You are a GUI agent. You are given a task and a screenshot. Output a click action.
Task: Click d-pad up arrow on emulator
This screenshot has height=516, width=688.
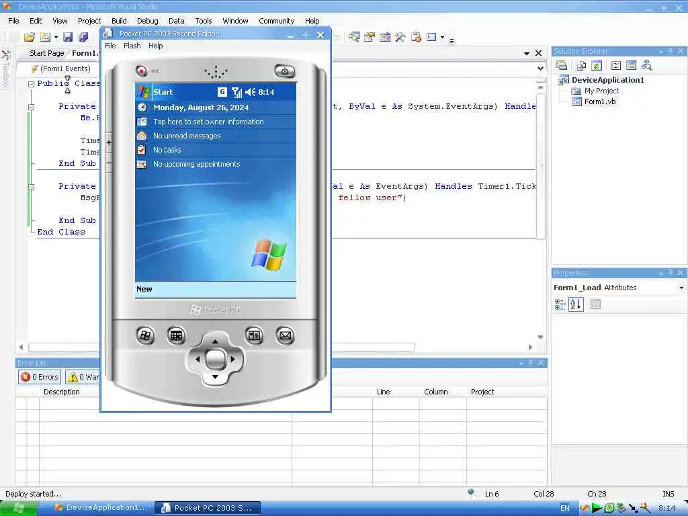pos(215,341)
